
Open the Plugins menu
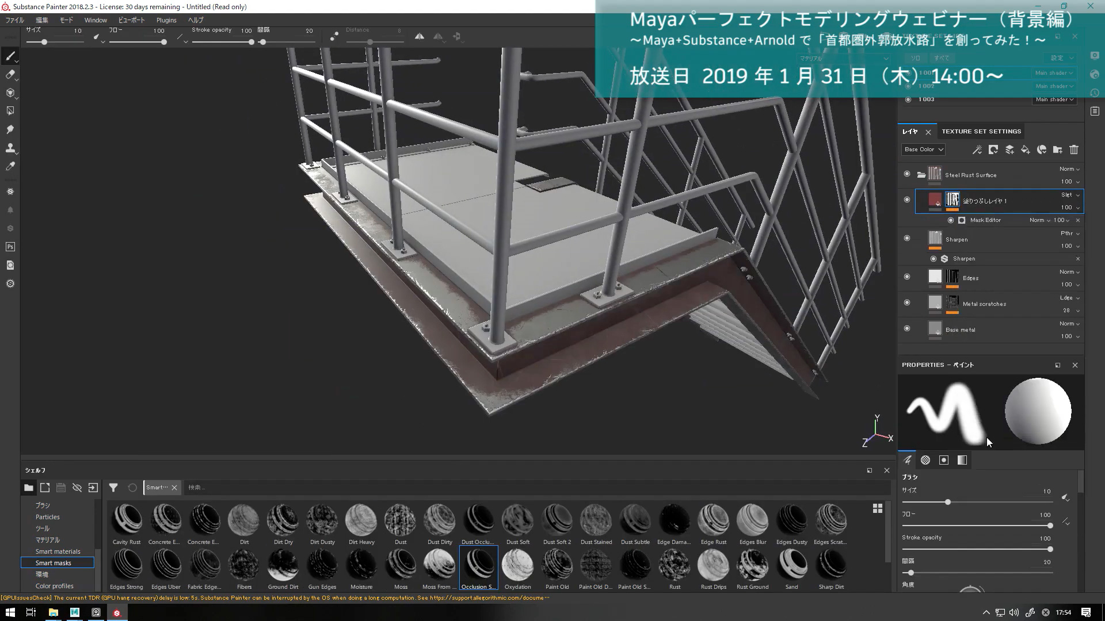(x=166, y=20)
